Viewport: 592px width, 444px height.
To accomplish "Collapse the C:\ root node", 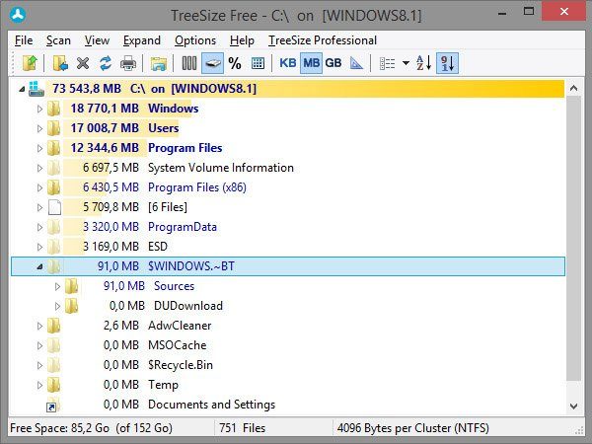I will (x=22, y=89).
